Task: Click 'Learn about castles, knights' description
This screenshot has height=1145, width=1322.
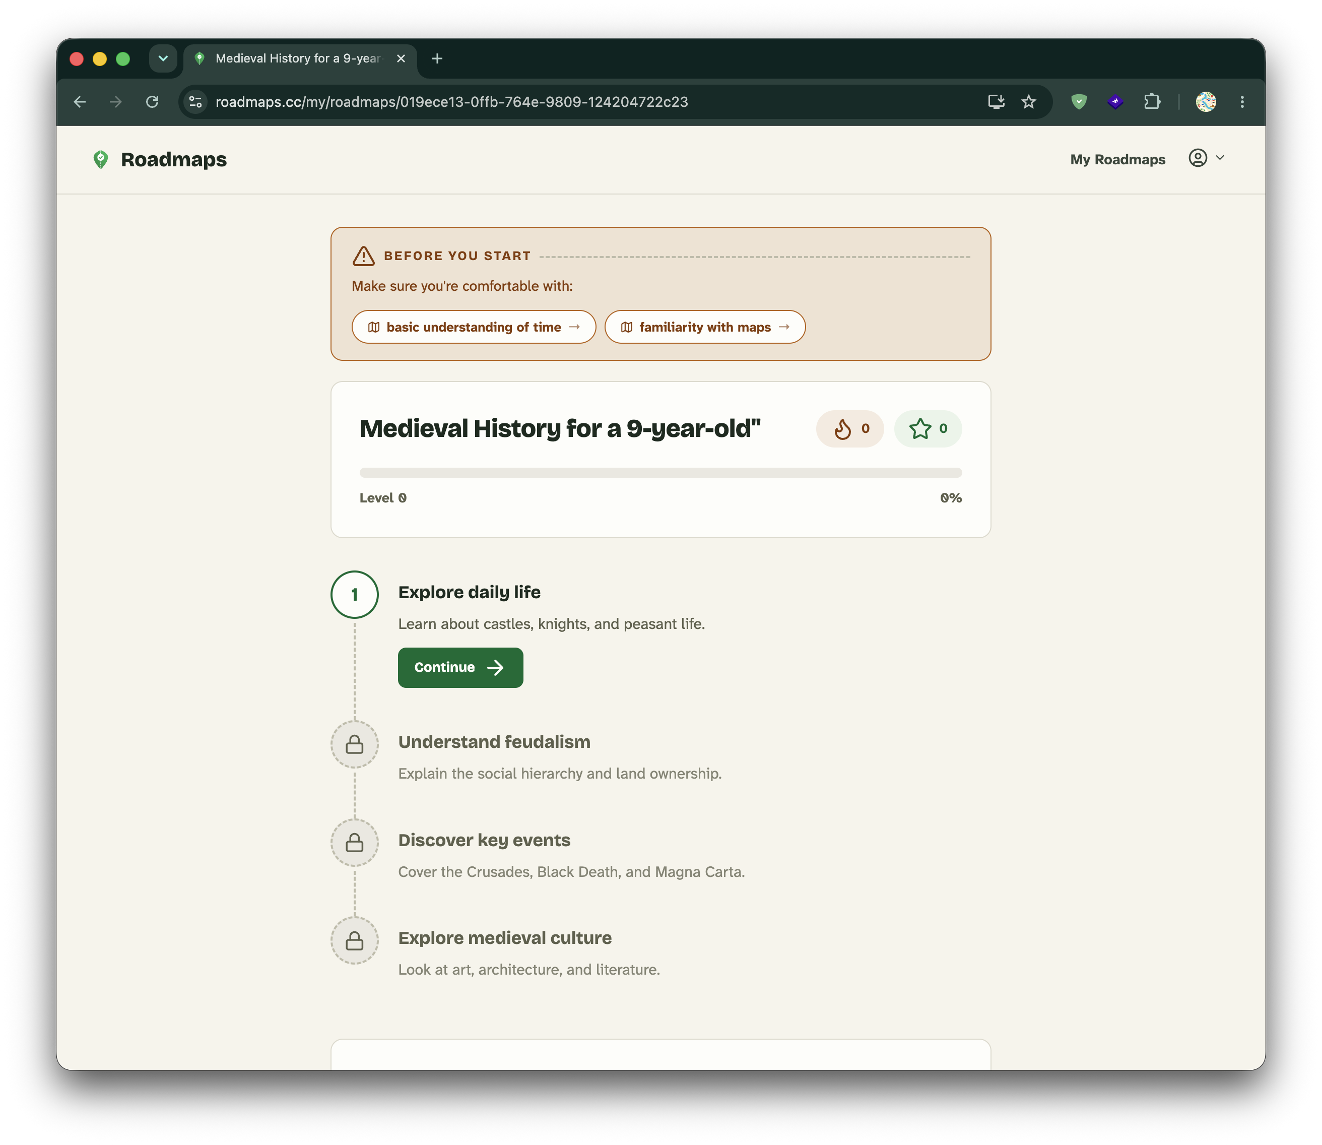Action: [x=552, y=623]
